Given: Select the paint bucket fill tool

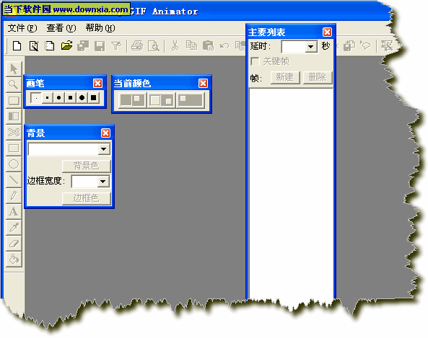Looking at the screenshot, I should [x=14, y=259].
